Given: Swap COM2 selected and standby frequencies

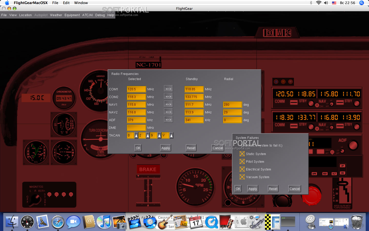Looking at the screenshot, I should (168, 97).
